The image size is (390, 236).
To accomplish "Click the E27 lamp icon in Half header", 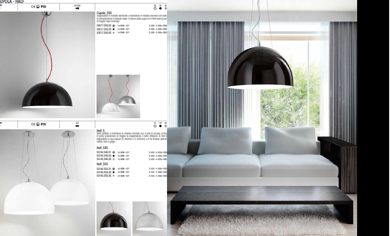I will tap(77, 126).
